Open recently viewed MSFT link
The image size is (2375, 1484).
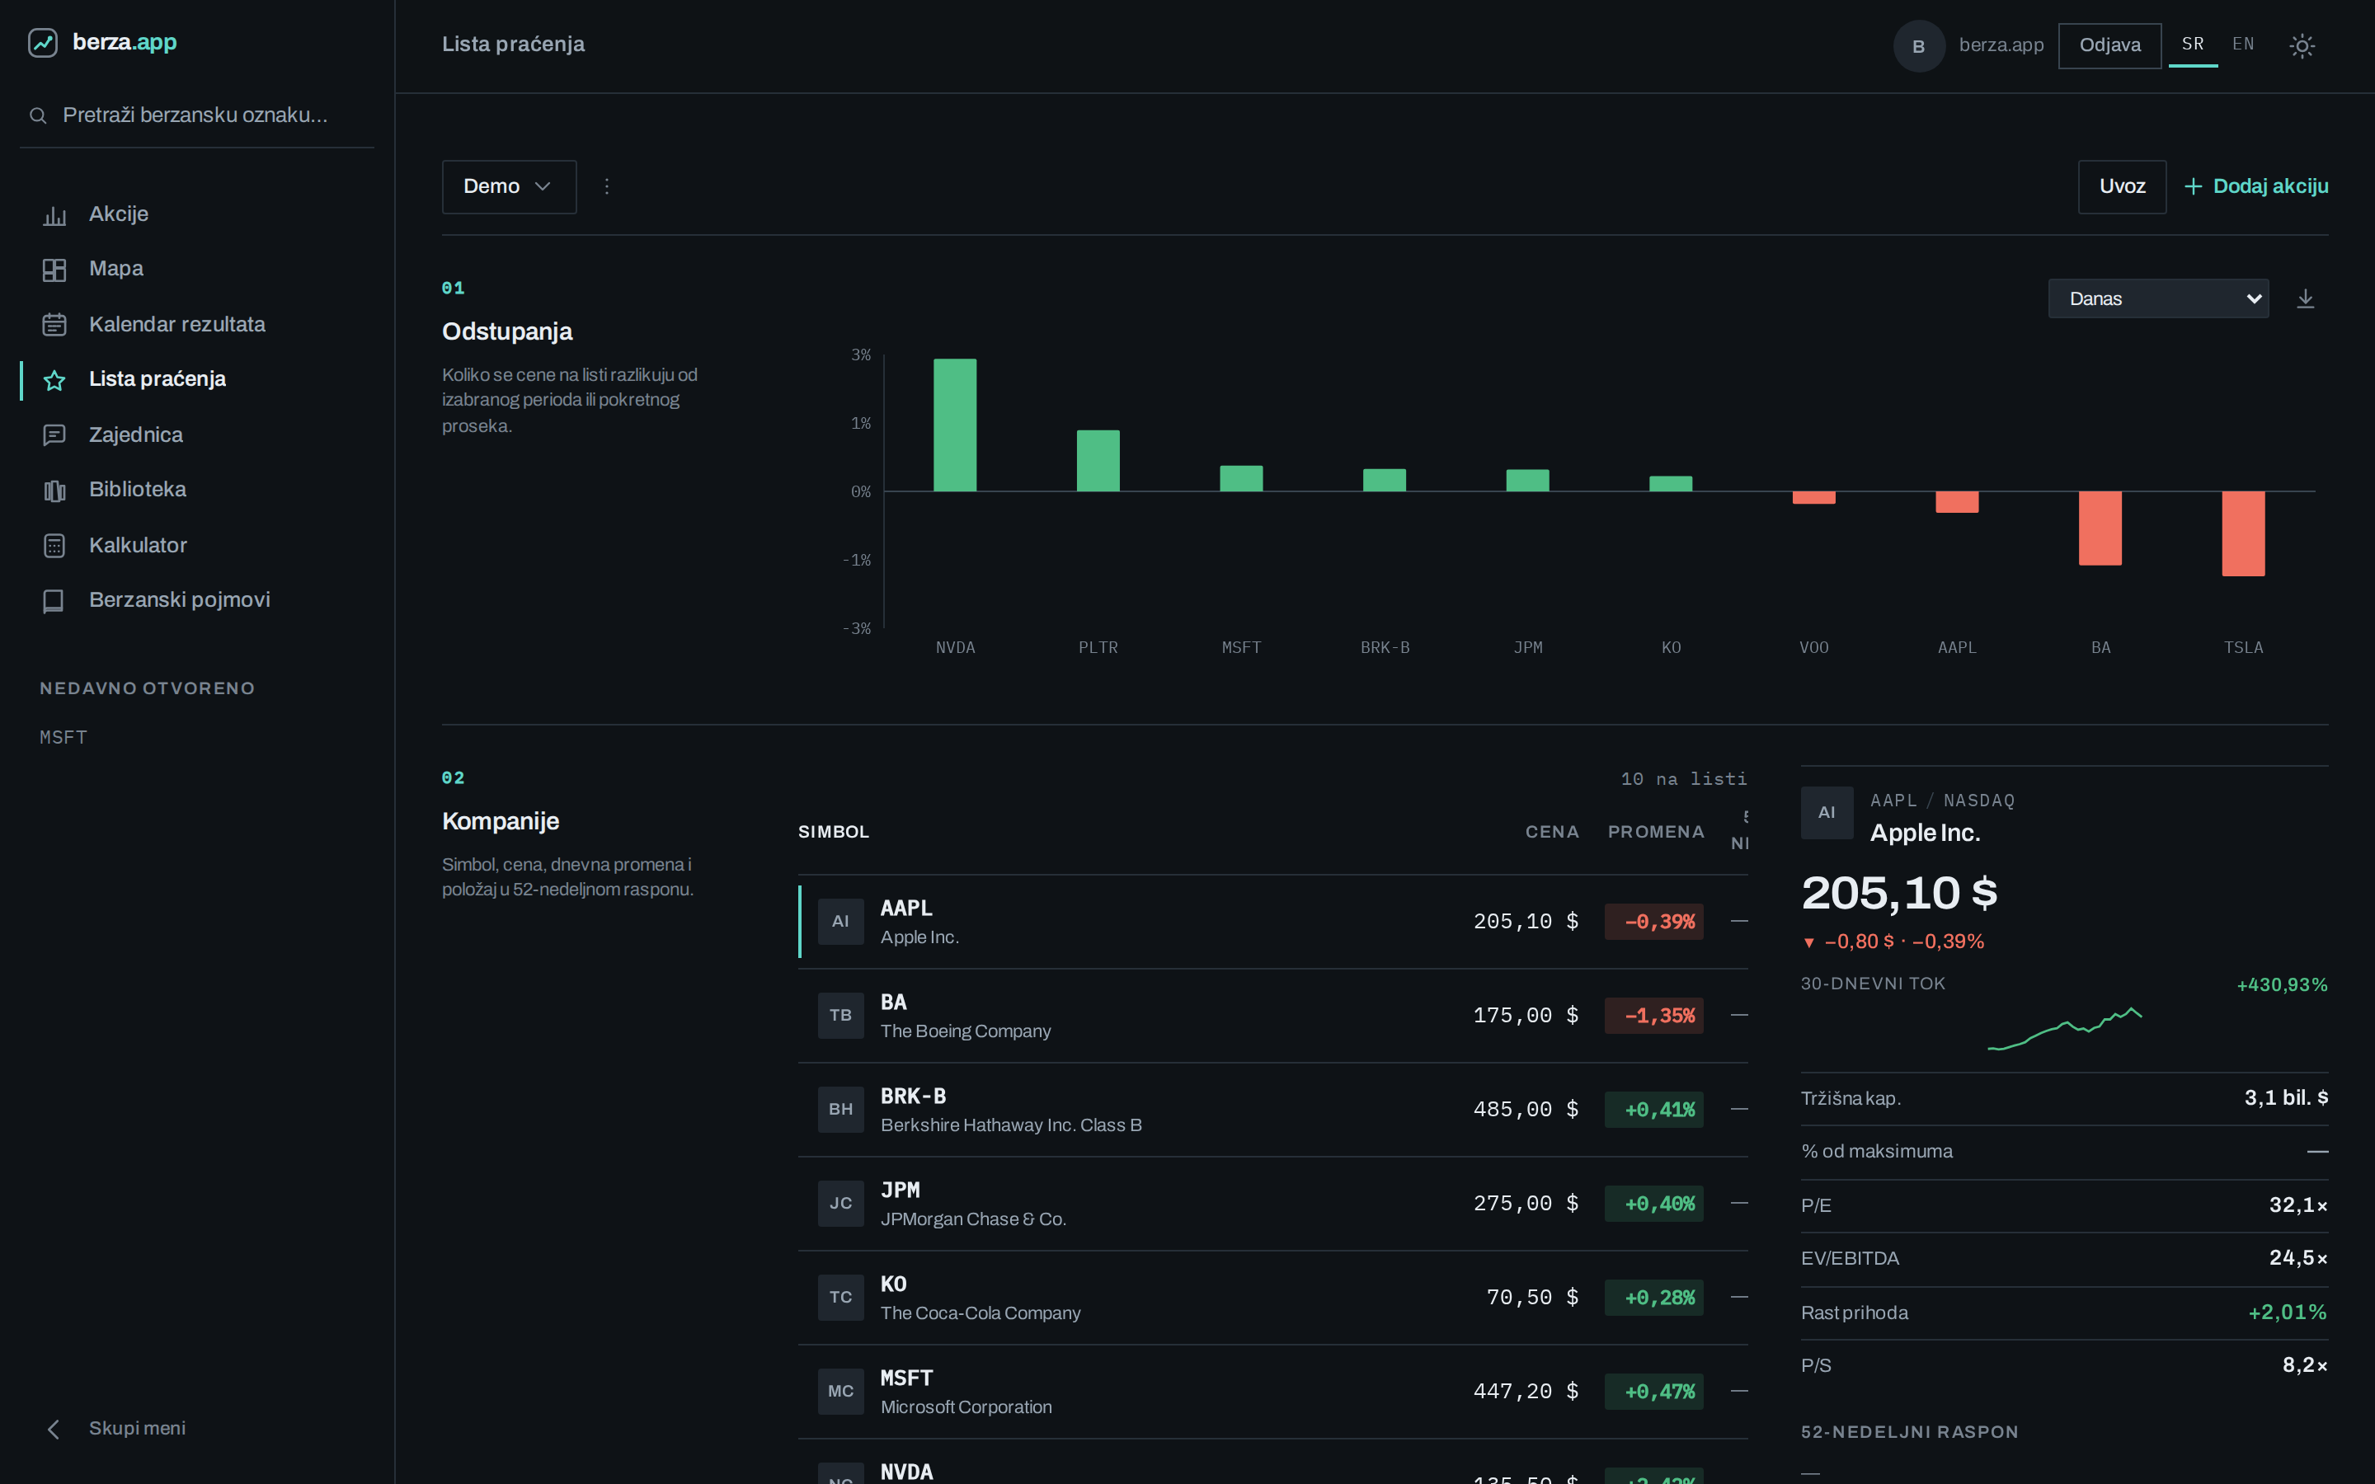(63, 737)
